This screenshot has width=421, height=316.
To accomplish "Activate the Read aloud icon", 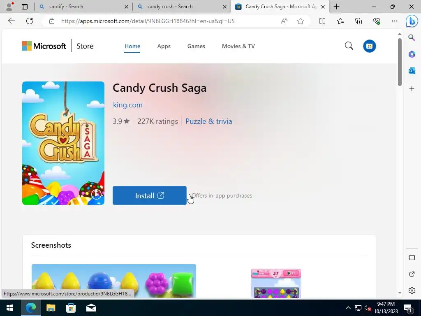I will pyautogui.click(x=284, y=21).
